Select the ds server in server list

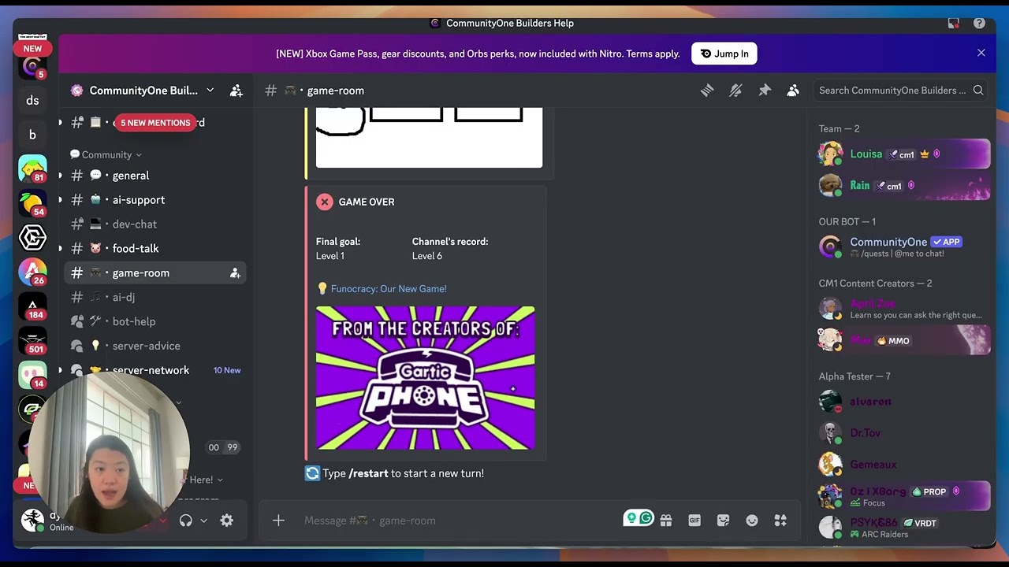(32, 101)
